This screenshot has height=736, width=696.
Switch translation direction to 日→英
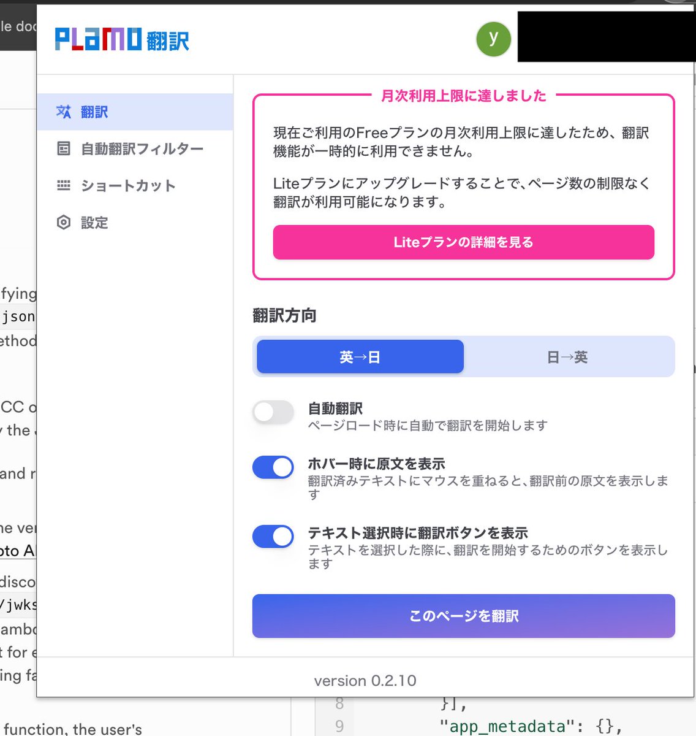coord(569,356)
